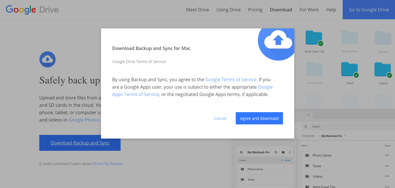
Task: Click the round cloud icon above Safely back up heading
Action: 47,59
